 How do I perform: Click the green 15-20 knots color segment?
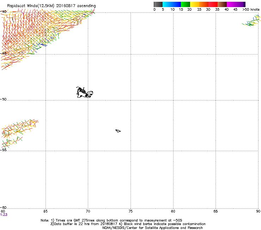point(186,4)
